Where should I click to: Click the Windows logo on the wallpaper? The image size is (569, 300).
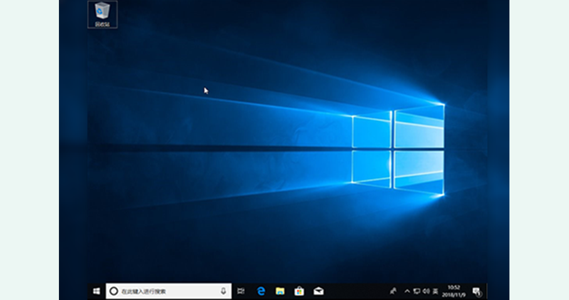pyautogui.click(x=397, y=149)
